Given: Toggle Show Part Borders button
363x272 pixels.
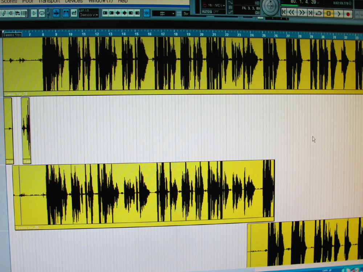Looking at the screenshot, I should click(x=66, y=13).
